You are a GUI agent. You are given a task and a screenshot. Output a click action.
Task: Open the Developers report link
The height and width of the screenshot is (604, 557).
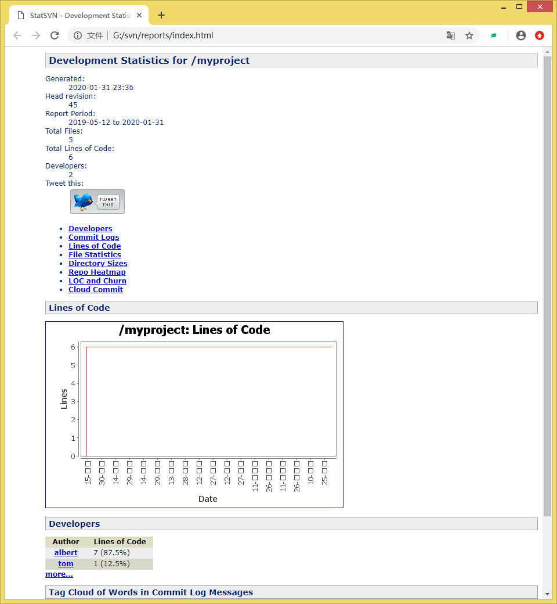(x=91, y=228)
